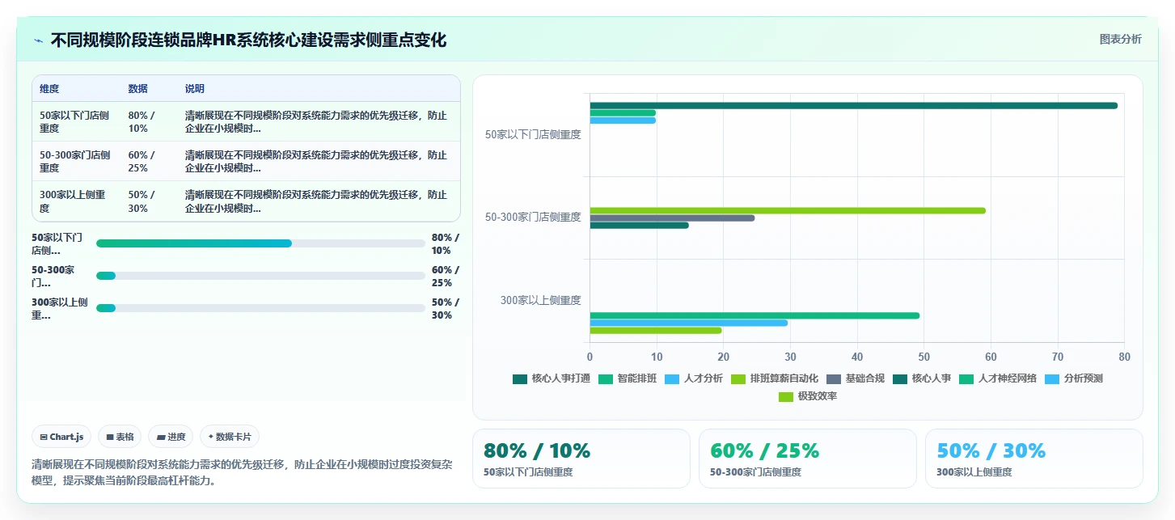The width and height of the screenshot is (1175, 520).
Task: Click the lime bar reaching 20 in the 300家以上 group
Action: [655, 330]
